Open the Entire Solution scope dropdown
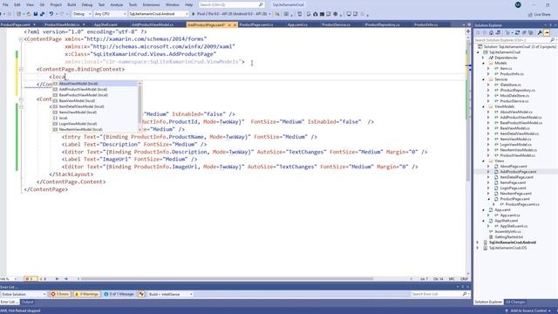This screenshot has width=558, height=314. point(24,294)
